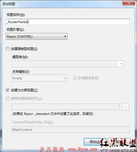Open the 模型类 model class combo box
137x152 pixels.
point(67,64)
